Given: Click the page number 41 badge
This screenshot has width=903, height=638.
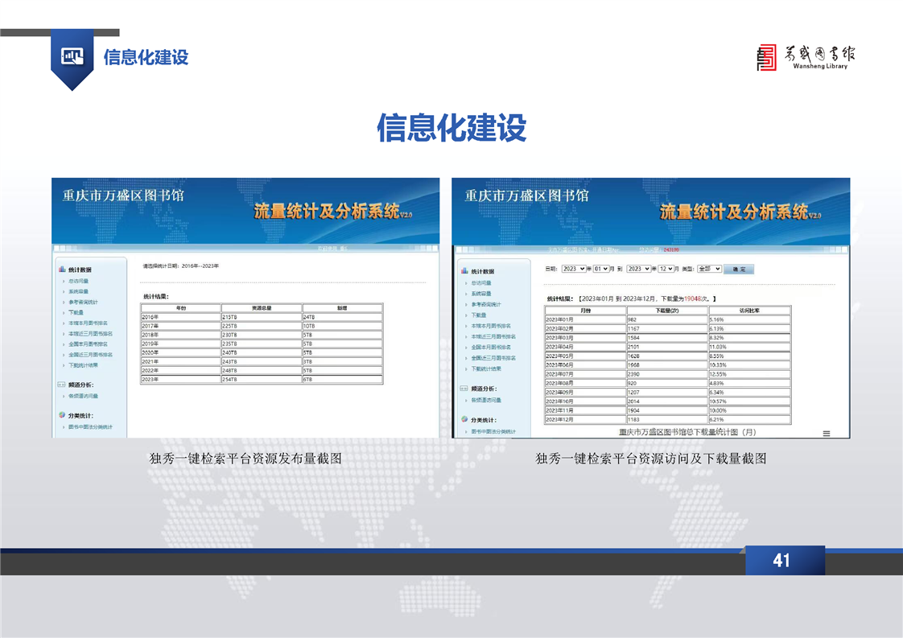Looking at the screenshot, I should pyautogui.click(x=781, y=561).
